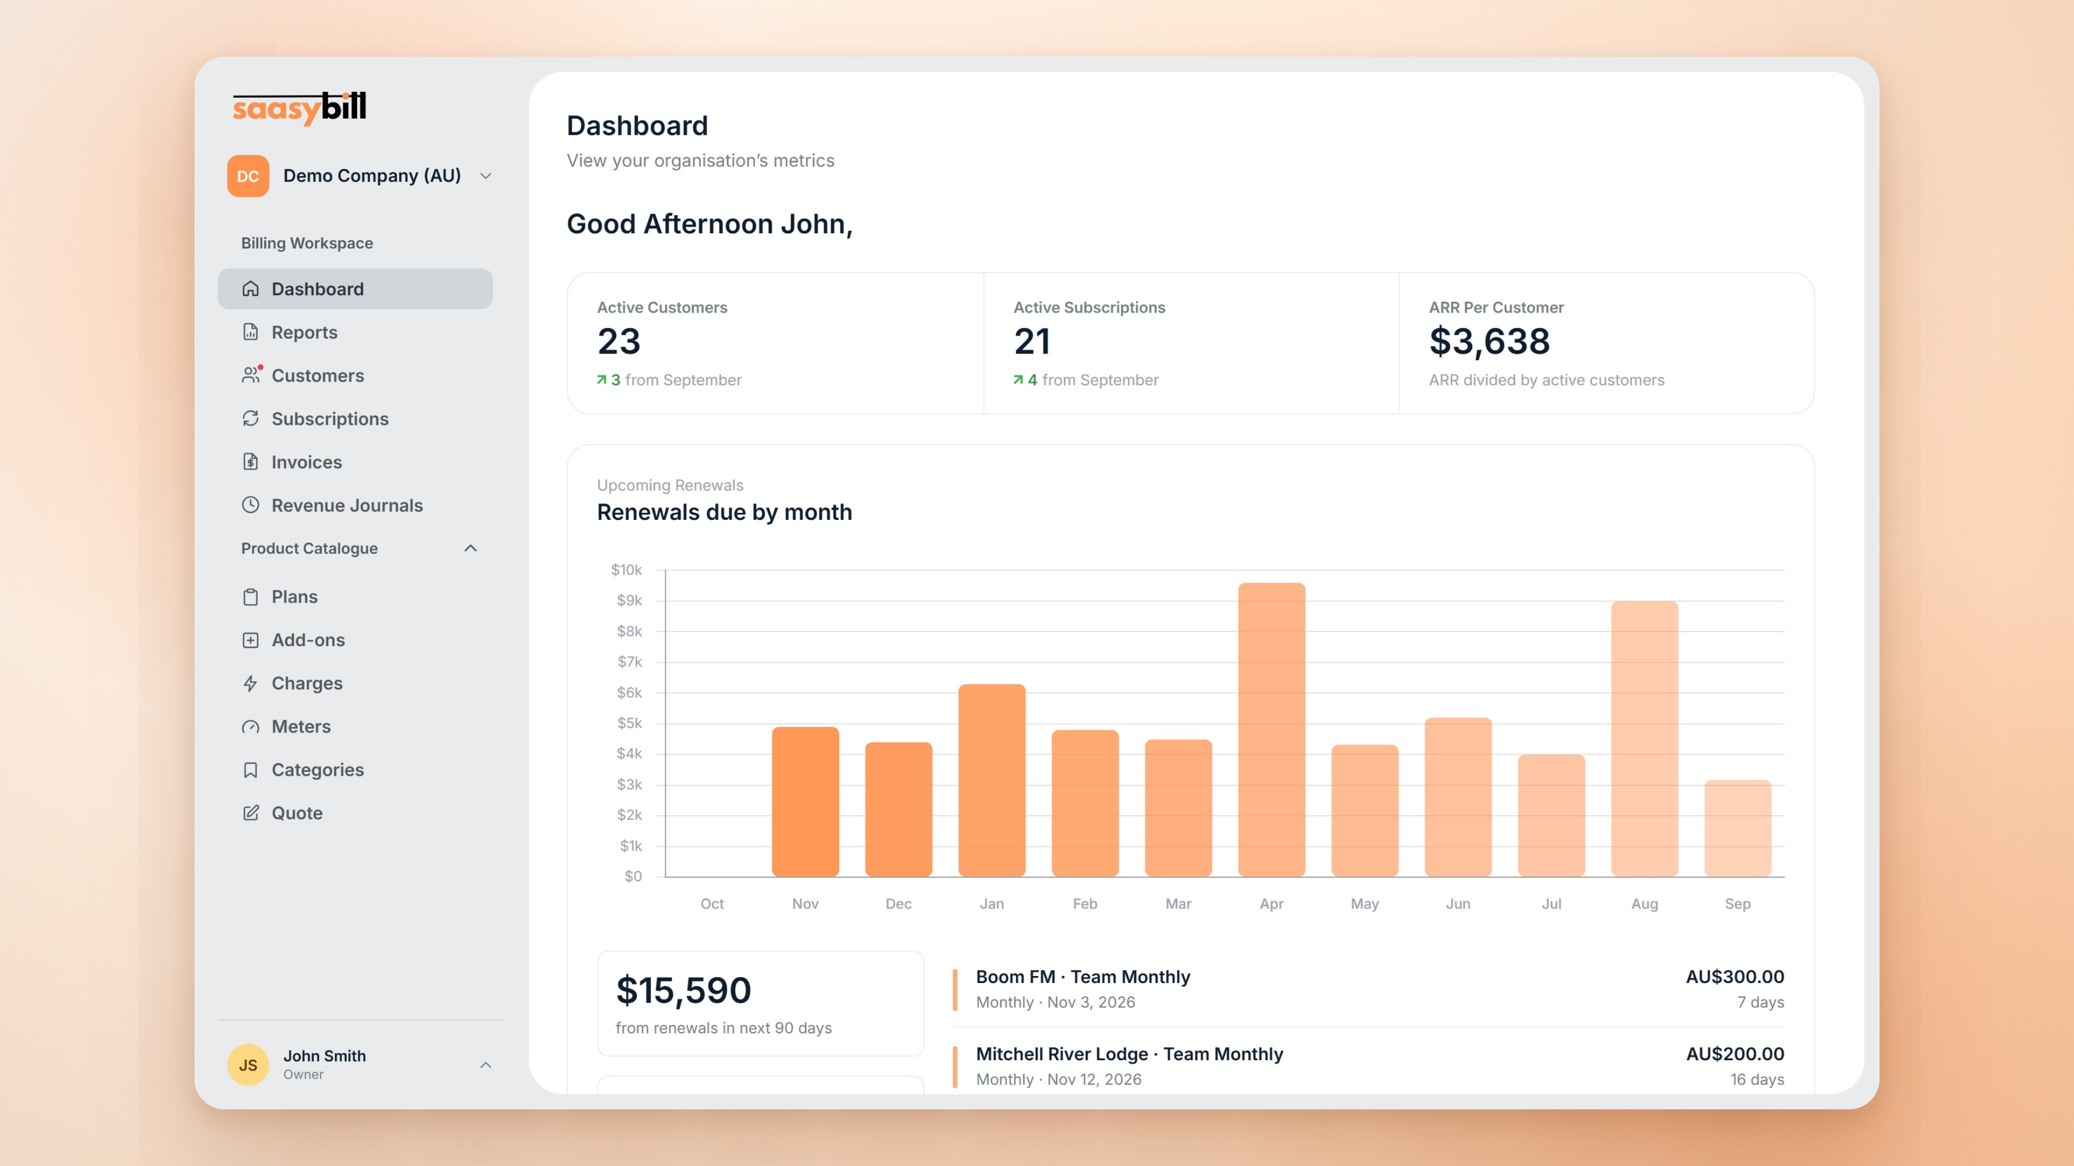Click the $15,590 renewals summary card
This screenshot has height=1166, width=2074.
760,1004
